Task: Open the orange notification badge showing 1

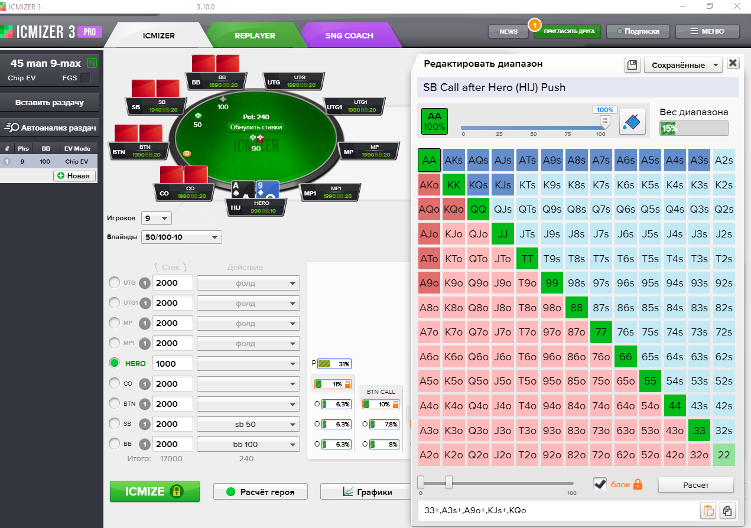Action: click(534, 25)
